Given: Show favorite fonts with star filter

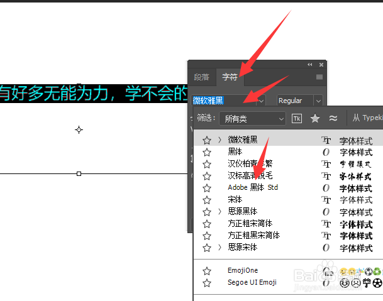Looking at the screenshot, I should pyautogui.click(x=315, y=118).
